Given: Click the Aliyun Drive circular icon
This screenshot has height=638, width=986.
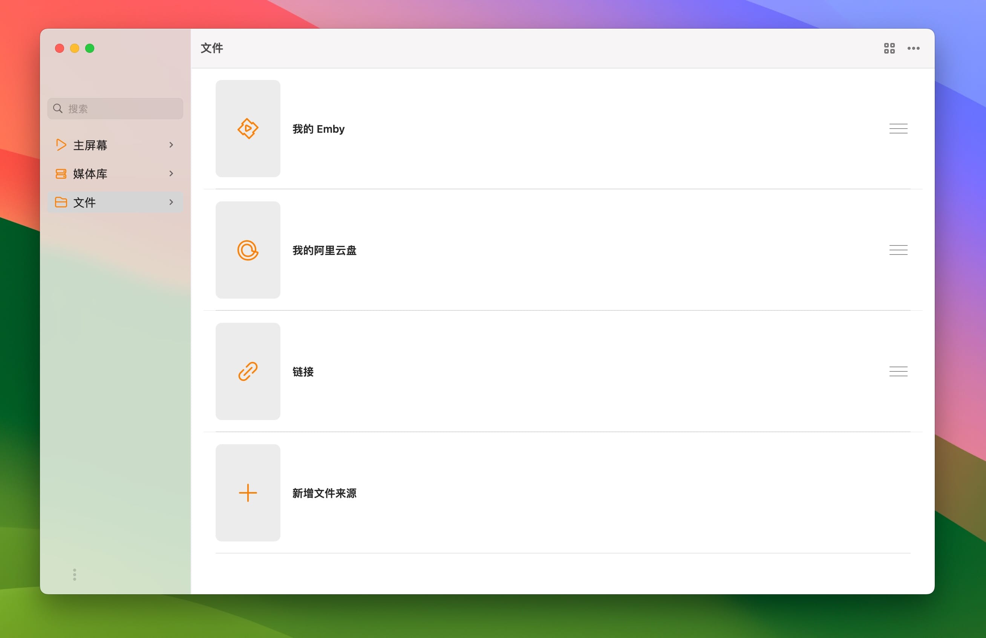Looking at the screenshot, I should pyautogui.click(x=248, y=250).
